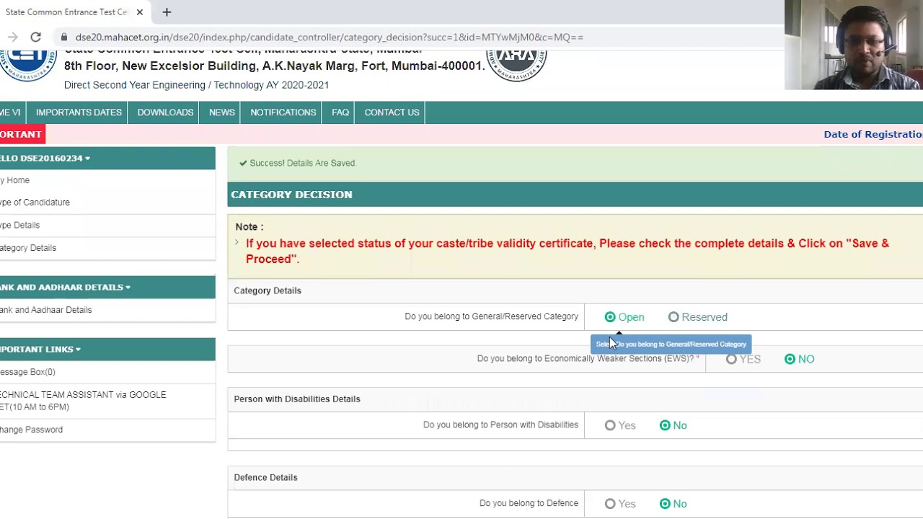Select Reserved category radio button
Screen dimensions: 923x519
point(674,317)
